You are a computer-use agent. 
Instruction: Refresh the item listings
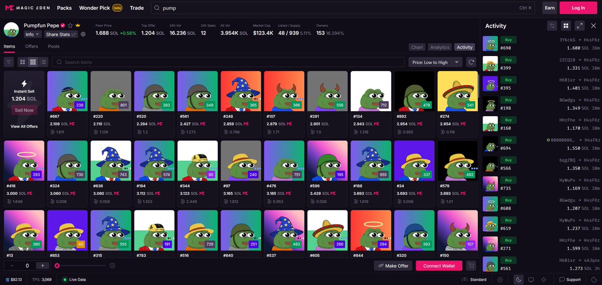471,62
